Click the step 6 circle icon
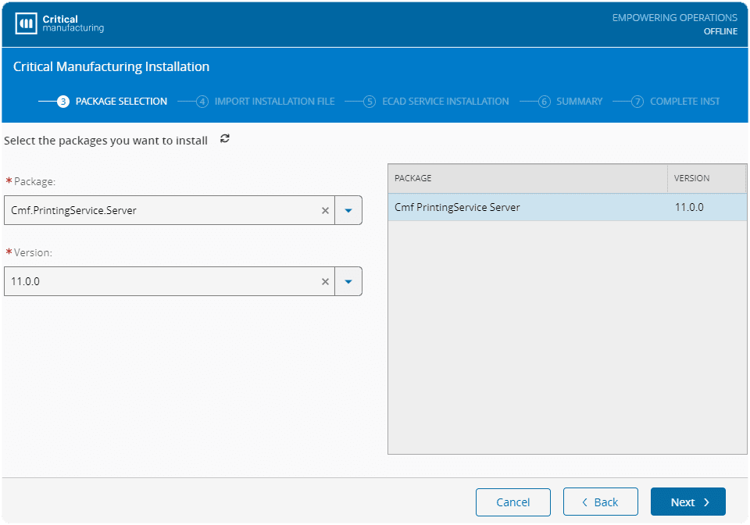The width and height of the screenshot is (750, 525). (x=545, y=102)
